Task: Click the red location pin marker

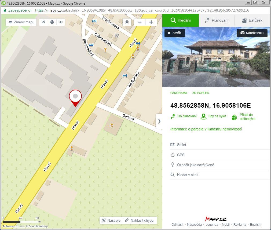Action: pos(75,98)
